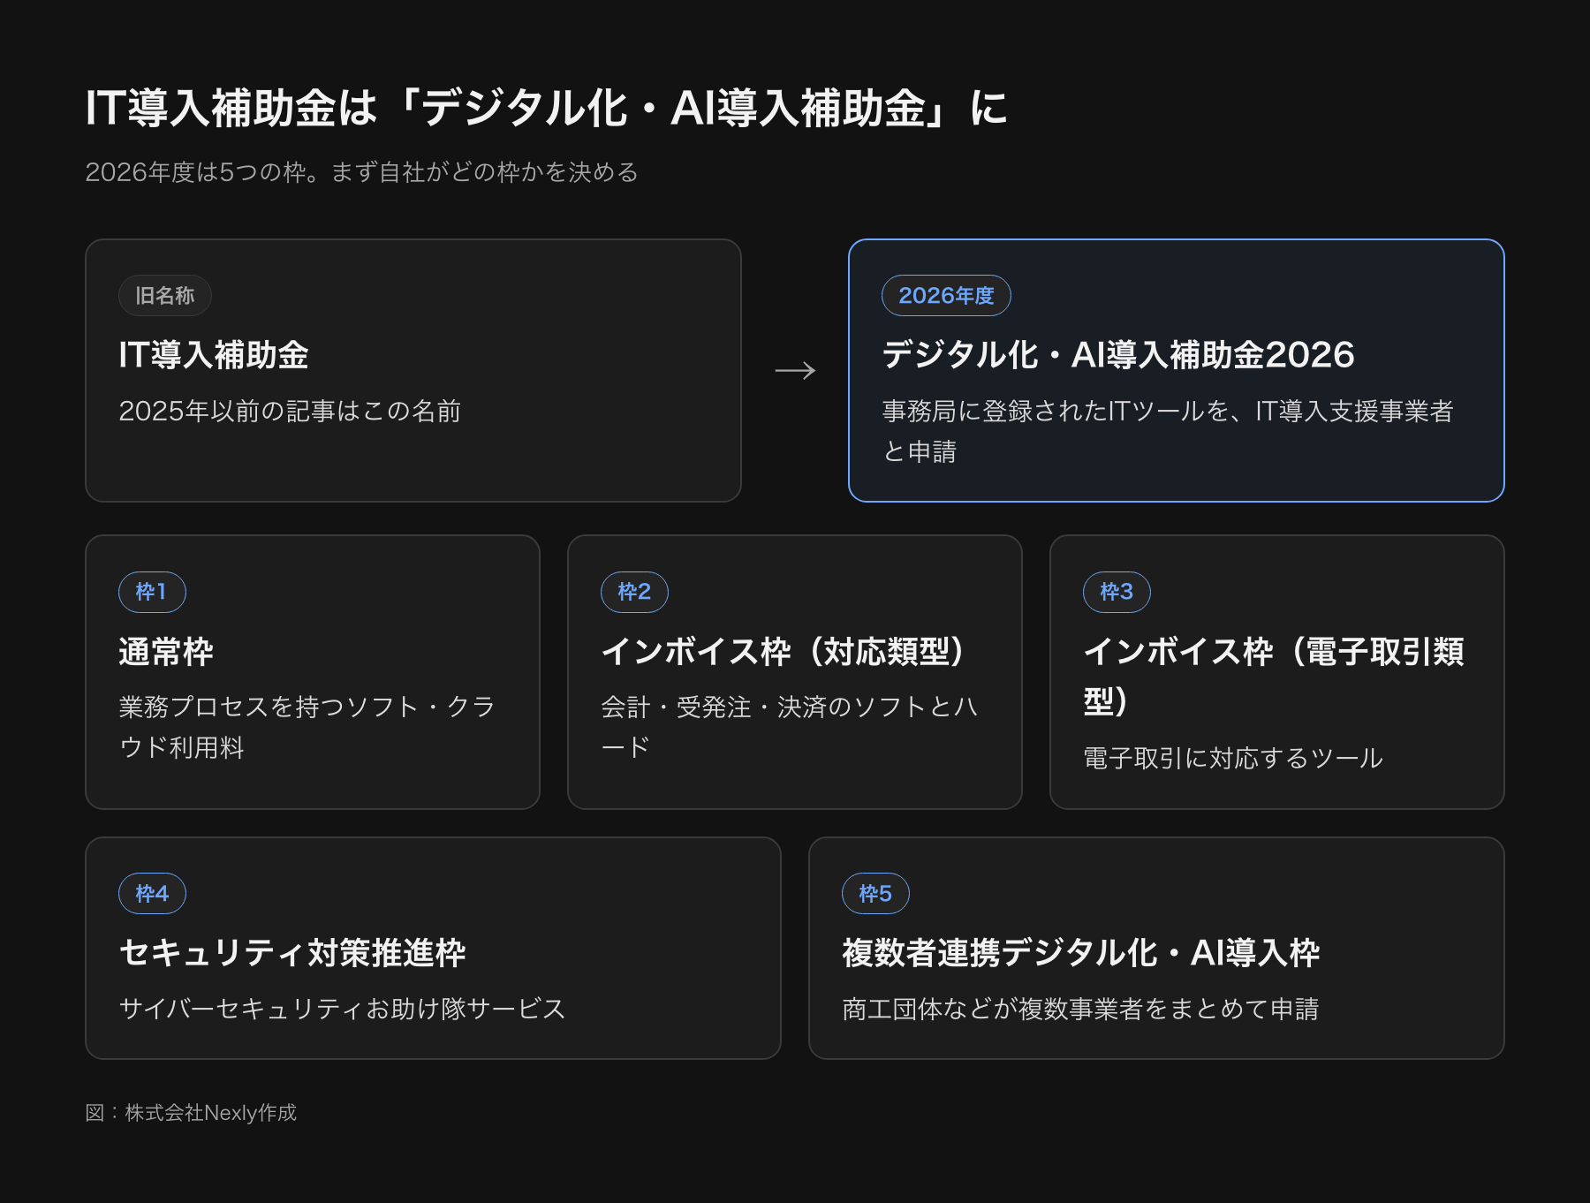This screenshot has width=1590, height=1203.
Task: Click the 2026年度 badge
Action: [x=946, y=296]
